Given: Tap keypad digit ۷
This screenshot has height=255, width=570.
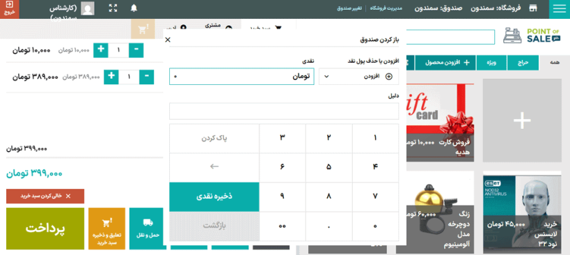Looking at the screenshot, I should coord(375,196).
